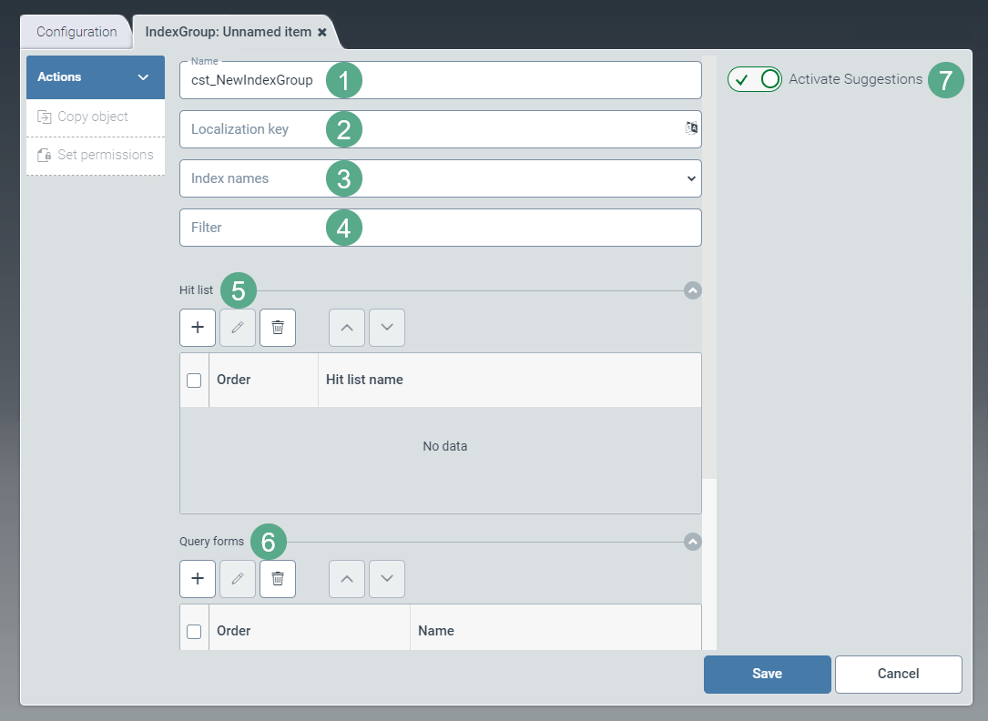The height and width of the screenshot is (721, 988).
Task: Check the Query forms select-all checkbox
Action: tap(194, 632)
